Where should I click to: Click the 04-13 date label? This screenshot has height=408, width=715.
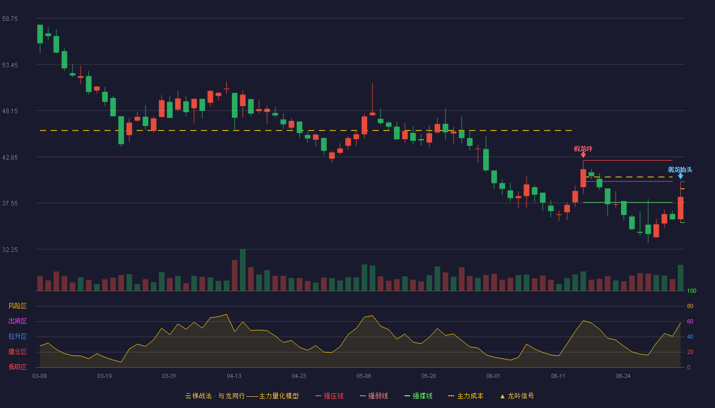click(234, 376)
